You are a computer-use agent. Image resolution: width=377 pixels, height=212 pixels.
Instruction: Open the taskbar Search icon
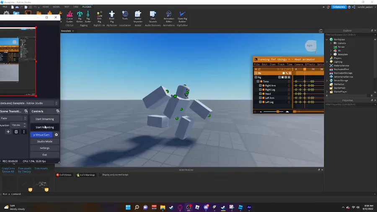click(x=137, y=207)
